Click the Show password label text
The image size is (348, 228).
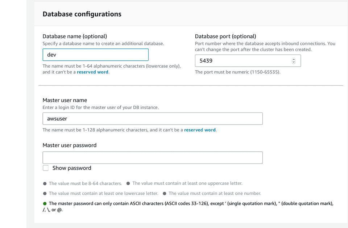72,168
